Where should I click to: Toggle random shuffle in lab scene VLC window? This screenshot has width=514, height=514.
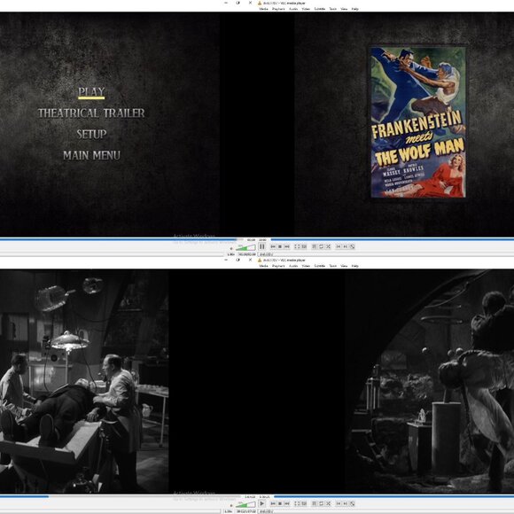tap(328, 503)
